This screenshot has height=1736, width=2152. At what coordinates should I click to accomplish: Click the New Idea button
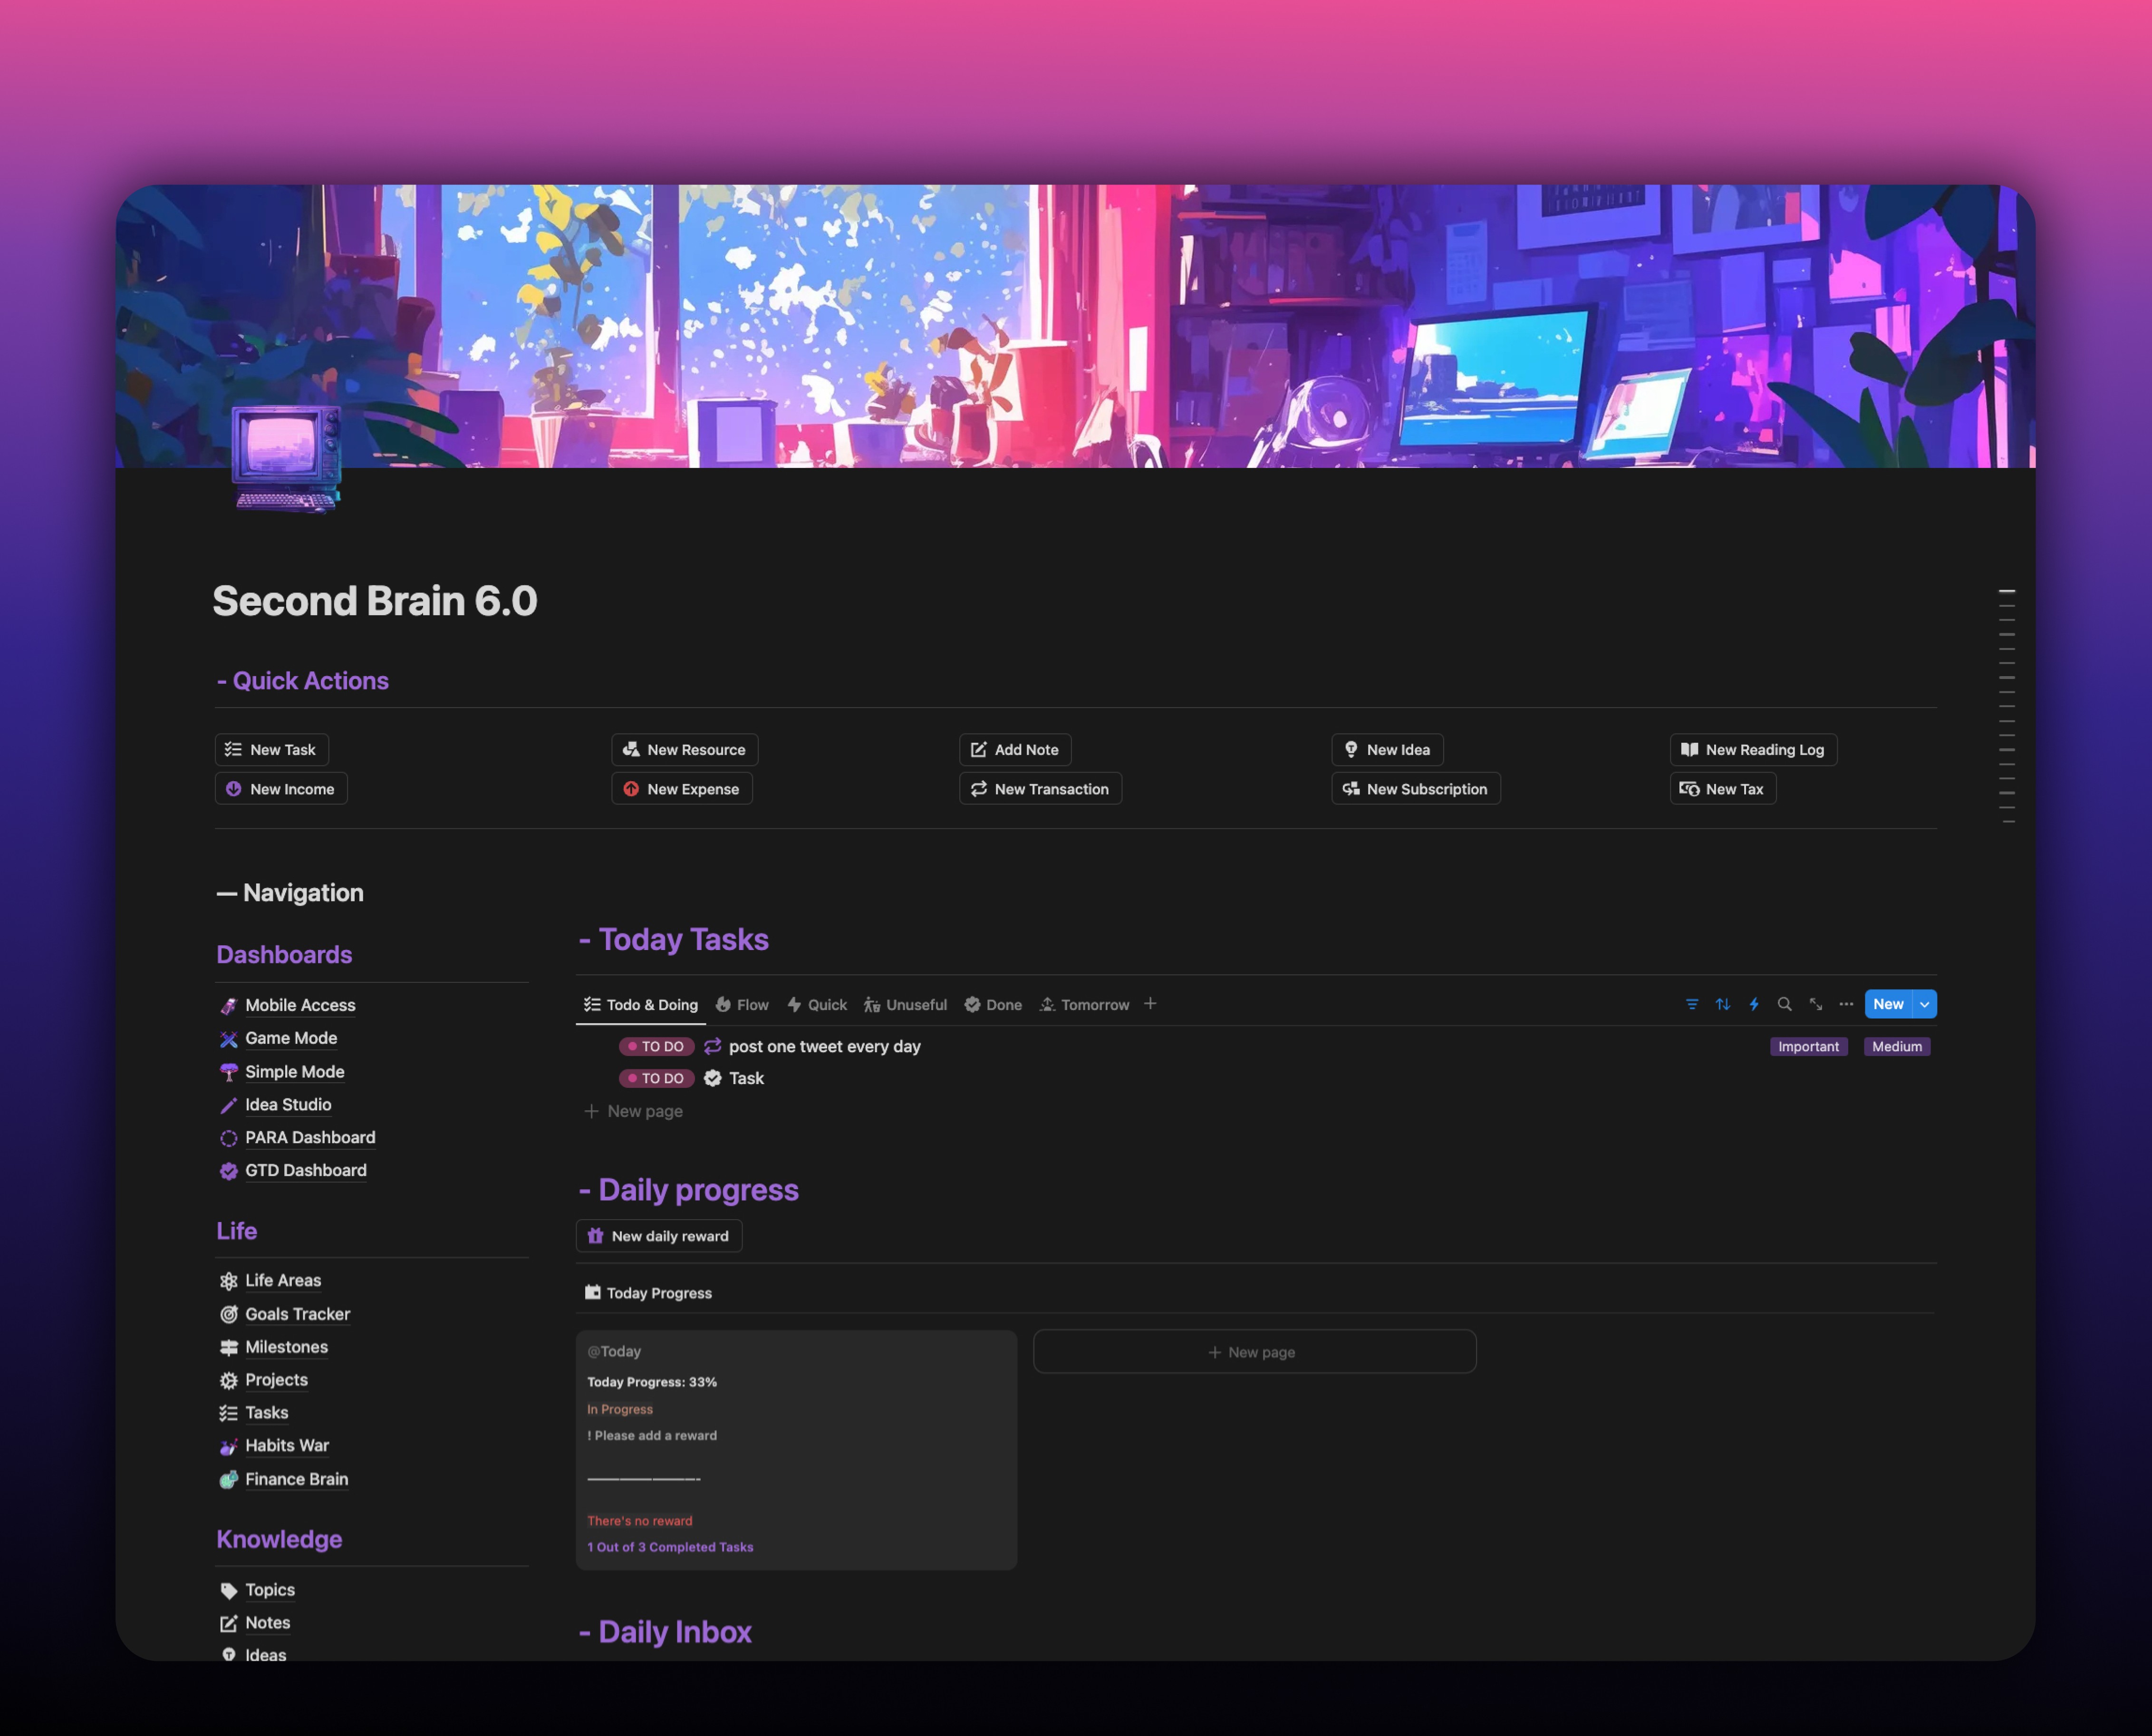(1387, 749)
